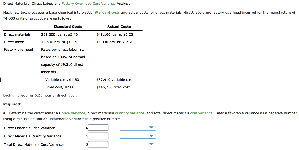Click the 'Direct Materials Quantity Variance' label
The height and width of the screenshot is (150, 299).
(x=33, y=136)
